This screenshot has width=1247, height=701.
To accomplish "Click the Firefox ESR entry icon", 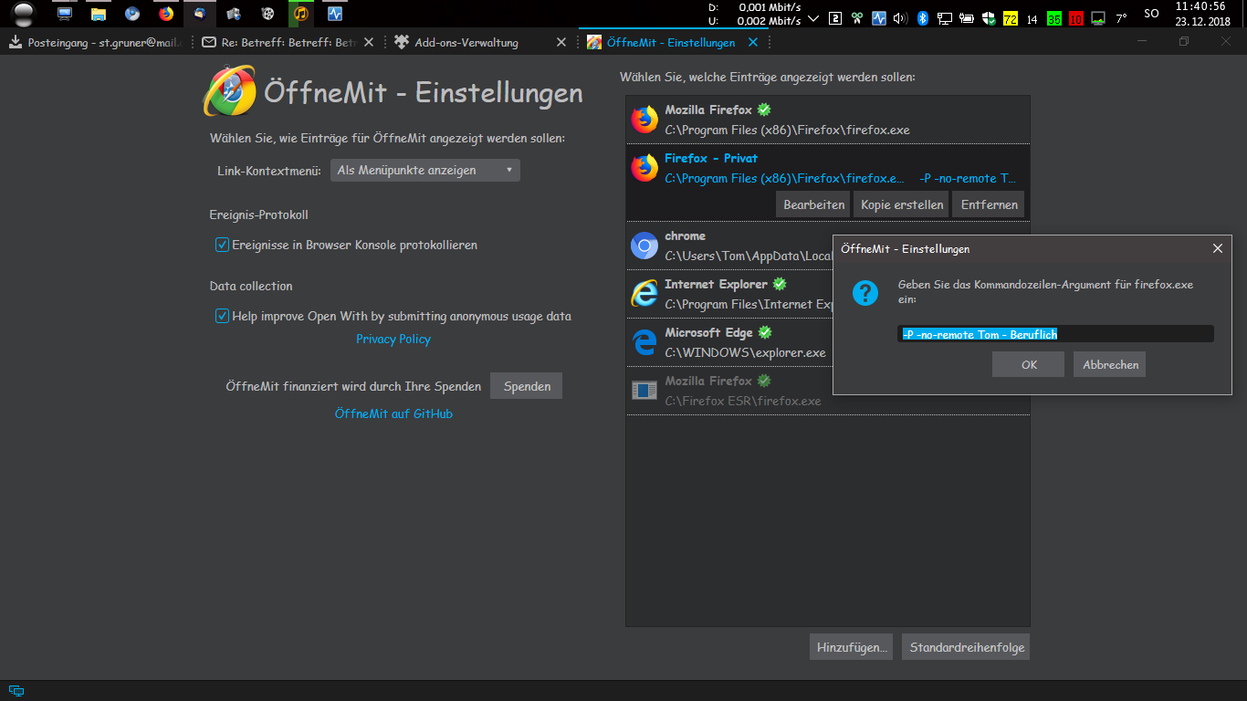I will pyautogui.click(x=644, y=391).
